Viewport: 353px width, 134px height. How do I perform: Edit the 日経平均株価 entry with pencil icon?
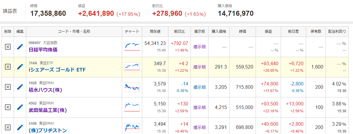(x=20, y=47)
